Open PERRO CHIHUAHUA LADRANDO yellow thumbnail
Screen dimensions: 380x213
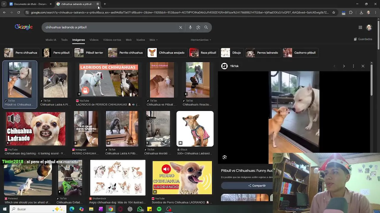(182, 178)
